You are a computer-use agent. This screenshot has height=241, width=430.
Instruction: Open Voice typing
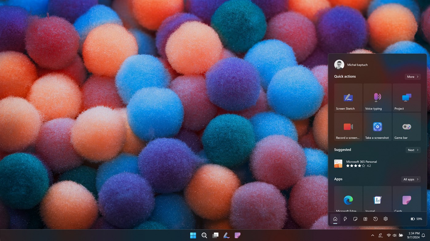[377, 98]
